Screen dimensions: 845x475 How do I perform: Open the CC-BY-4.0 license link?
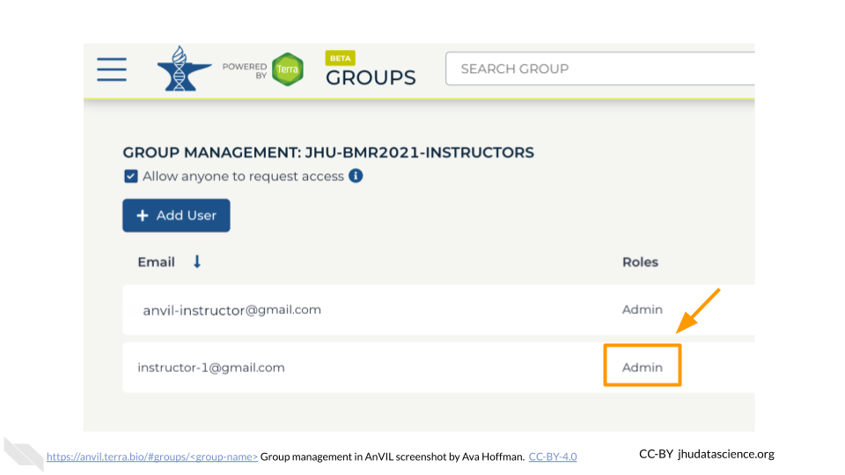(553, 457)
